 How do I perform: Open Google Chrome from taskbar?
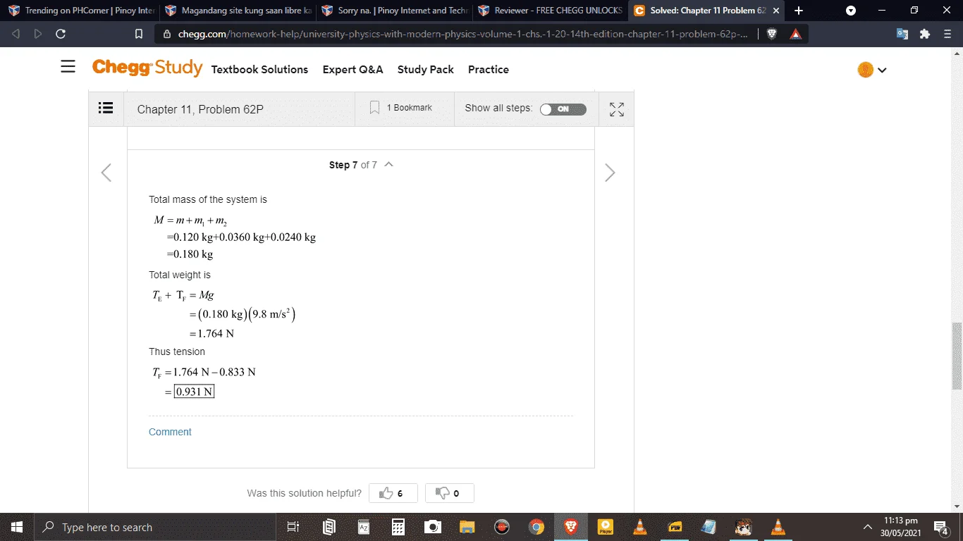(536, 527)
